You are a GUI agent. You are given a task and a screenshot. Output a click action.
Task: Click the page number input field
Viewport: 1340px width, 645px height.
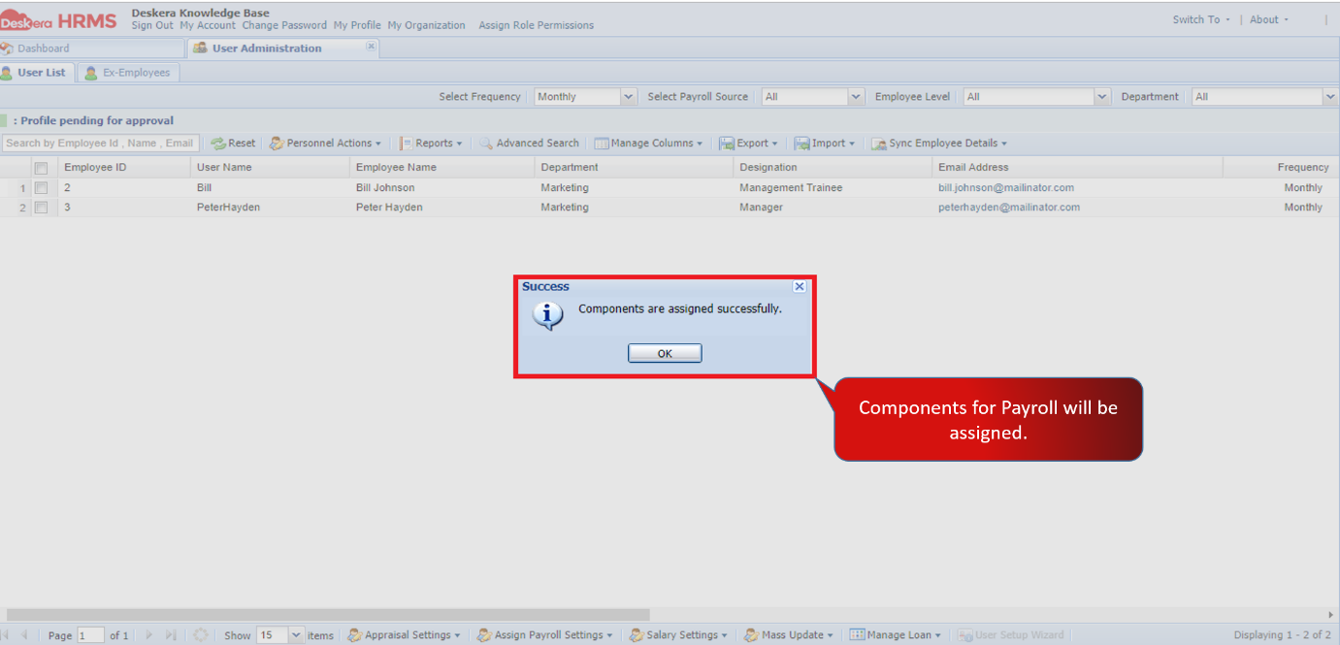(x=90, y=635)
